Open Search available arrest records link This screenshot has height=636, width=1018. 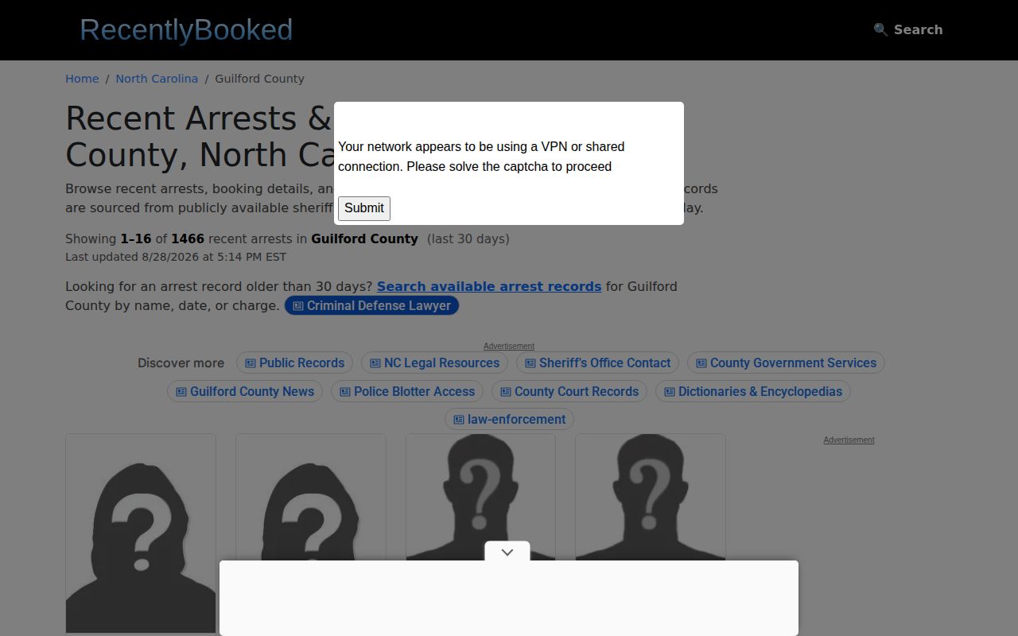click(489, 286)
